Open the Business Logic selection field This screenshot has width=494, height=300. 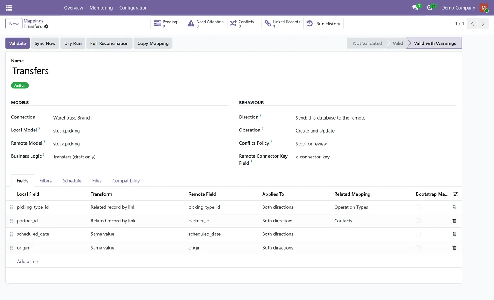140,157
